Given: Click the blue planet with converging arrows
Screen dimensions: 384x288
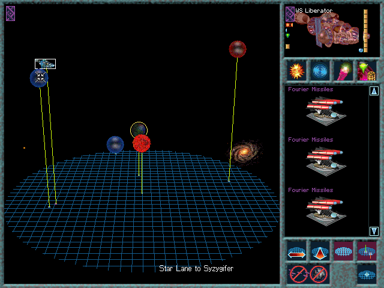Looking at the screenshot, I should pyautogui.click(x=39, y=78).
